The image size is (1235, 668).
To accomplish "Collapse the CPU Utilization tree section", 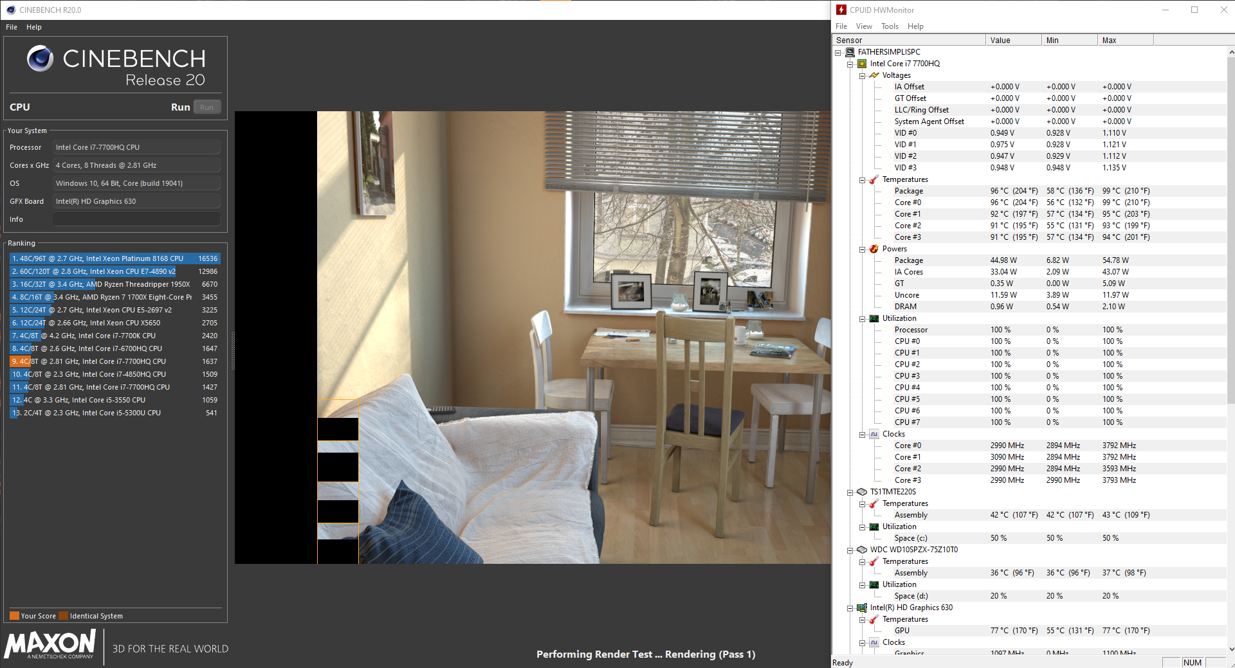I will pyautogui.click(x=863, y=319).
